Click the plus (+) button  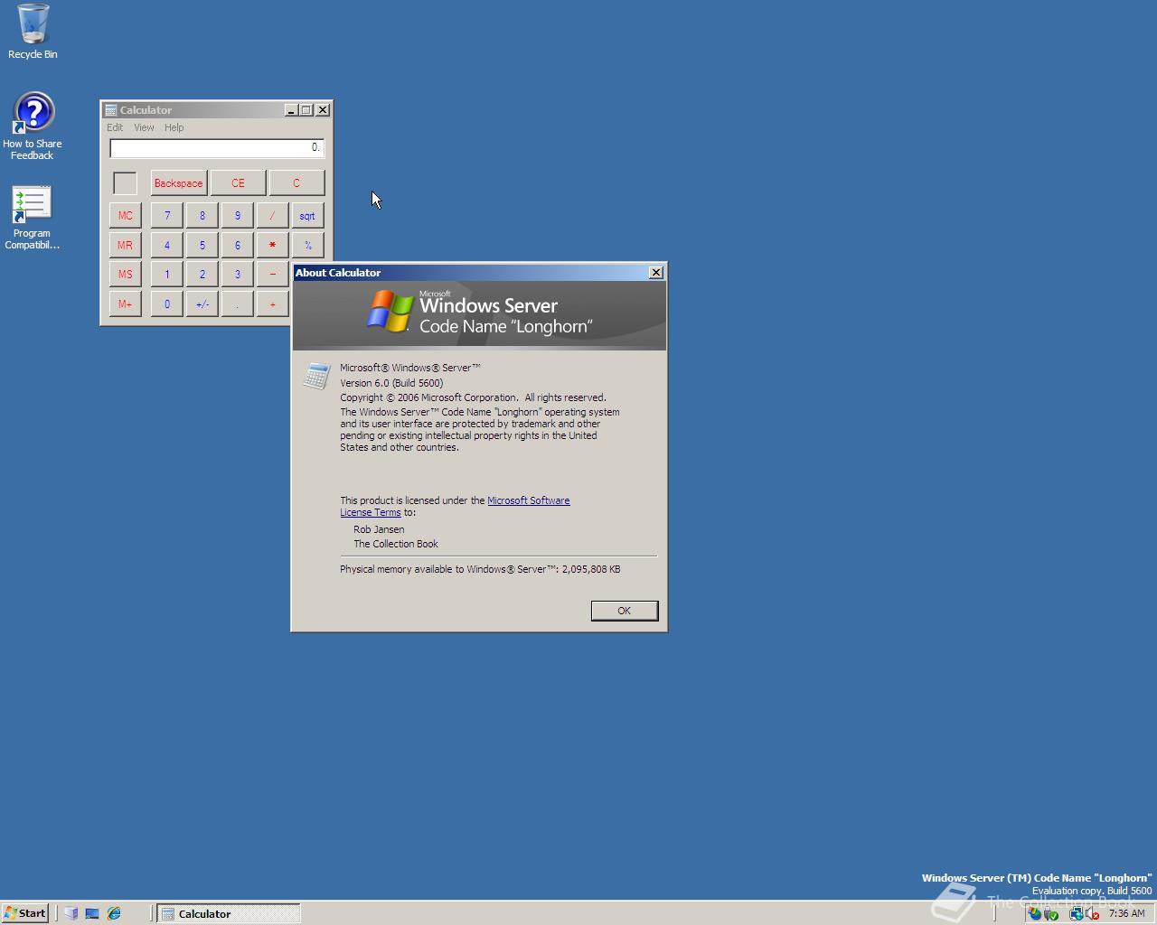point(272,304)
